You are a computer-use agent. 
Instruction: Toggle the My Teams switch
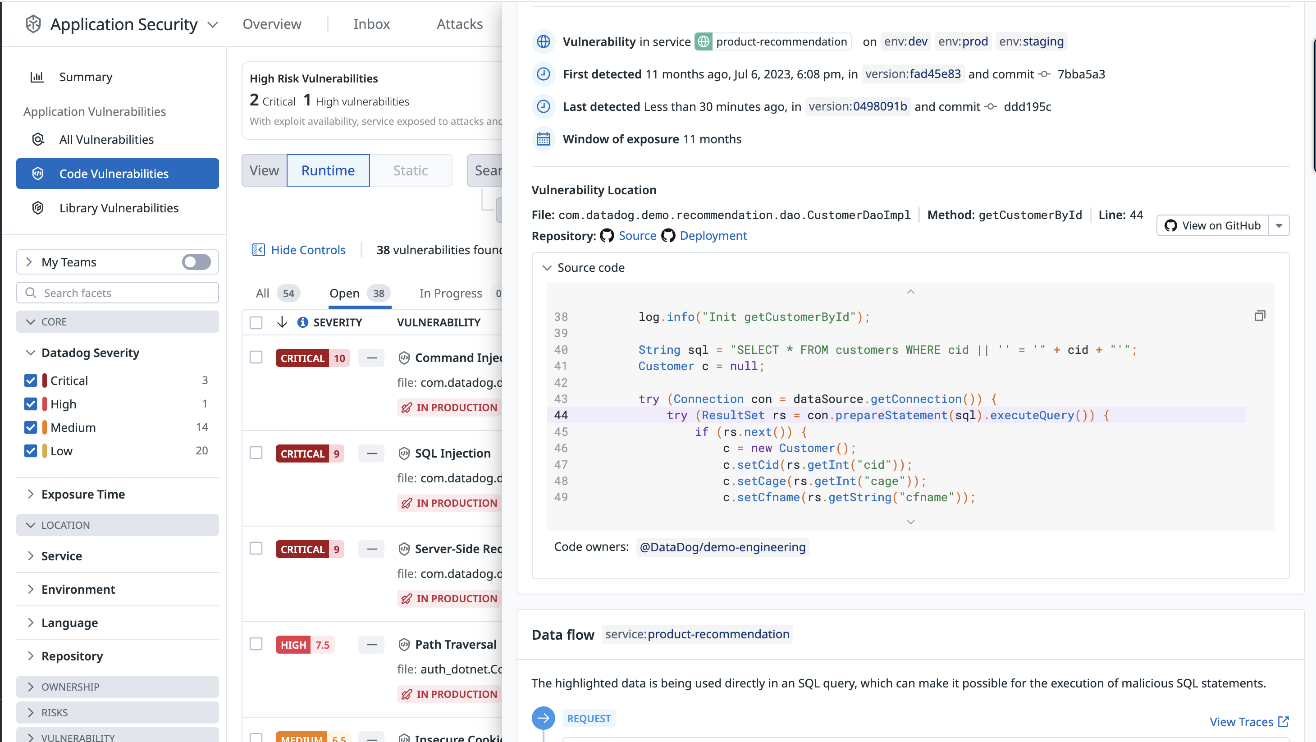tap(196, 262)
